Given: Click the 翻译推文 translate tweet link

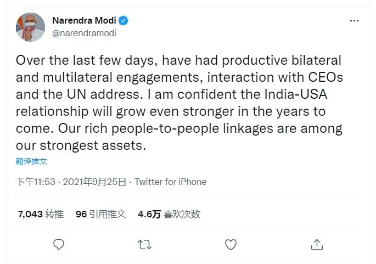Looking at the screenshot, I should (x=32, y=161).
